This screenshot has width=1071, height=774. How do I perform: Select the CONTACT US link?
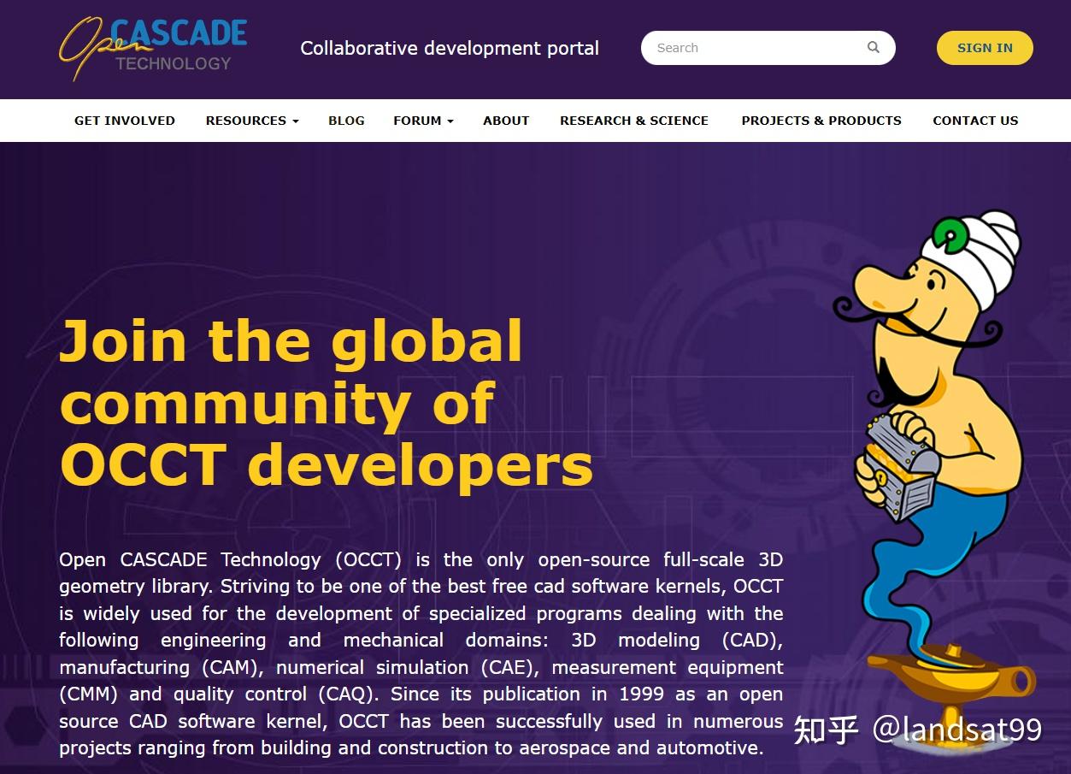(x=975, y=121)
